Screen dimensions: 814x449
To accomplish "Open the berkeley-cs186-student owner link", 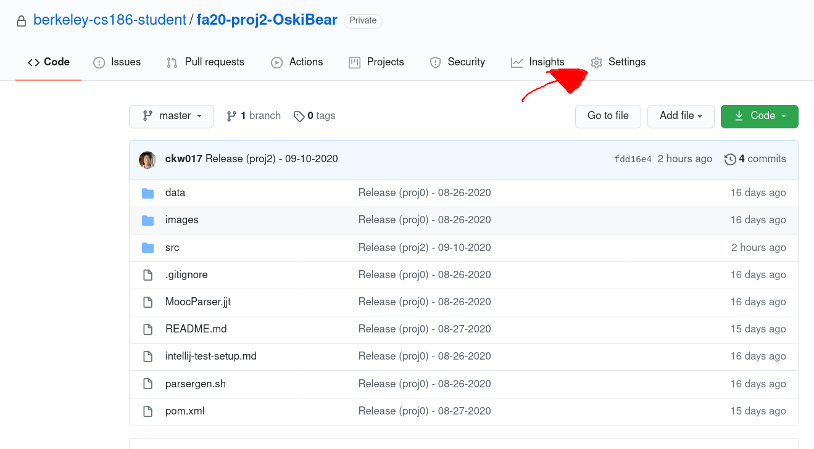I will (110, 20).
